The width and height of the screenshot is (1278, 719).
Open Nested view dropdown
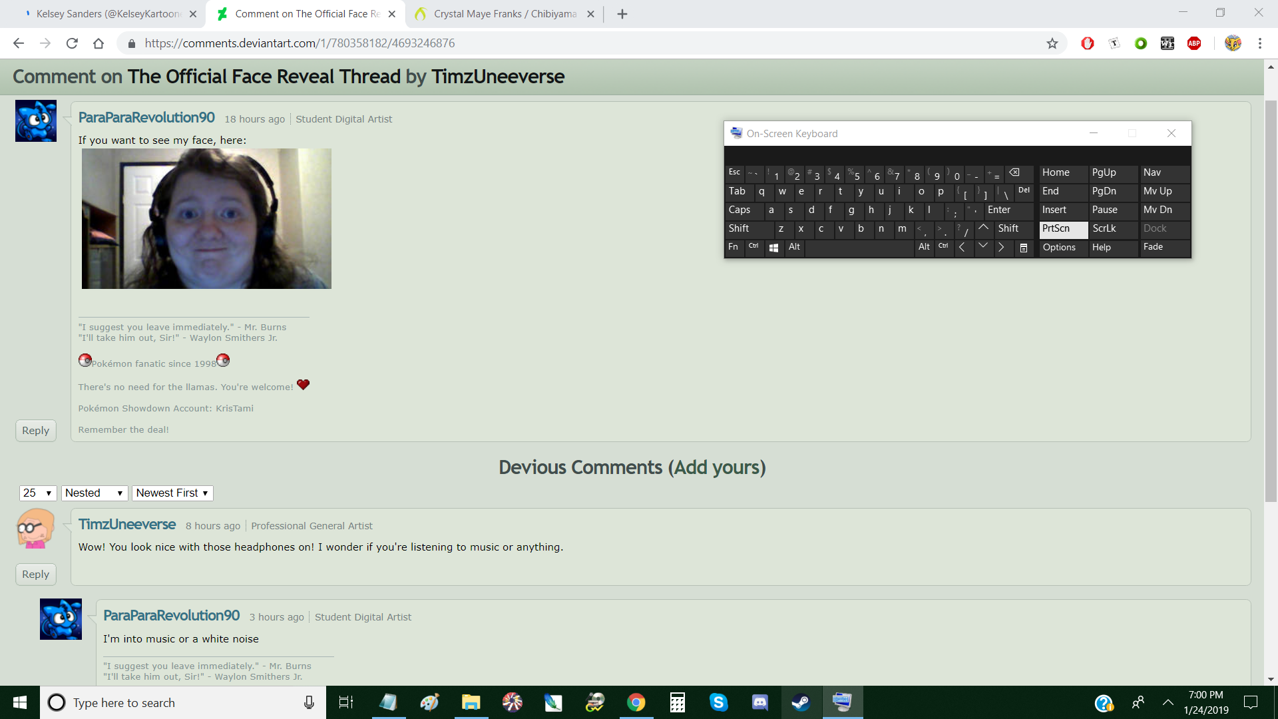click(x=94, y=493)
